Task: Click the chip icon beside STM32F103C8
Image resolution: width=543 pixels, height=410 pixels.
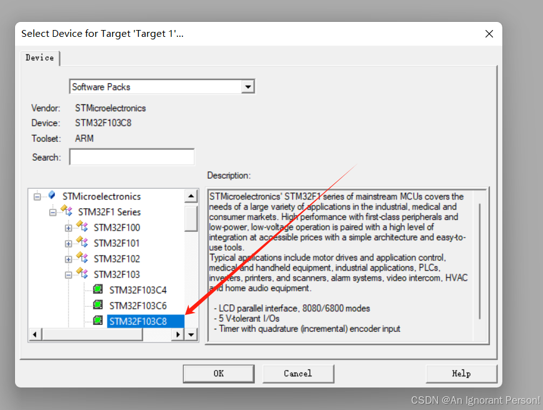Action: coord(98,320)
